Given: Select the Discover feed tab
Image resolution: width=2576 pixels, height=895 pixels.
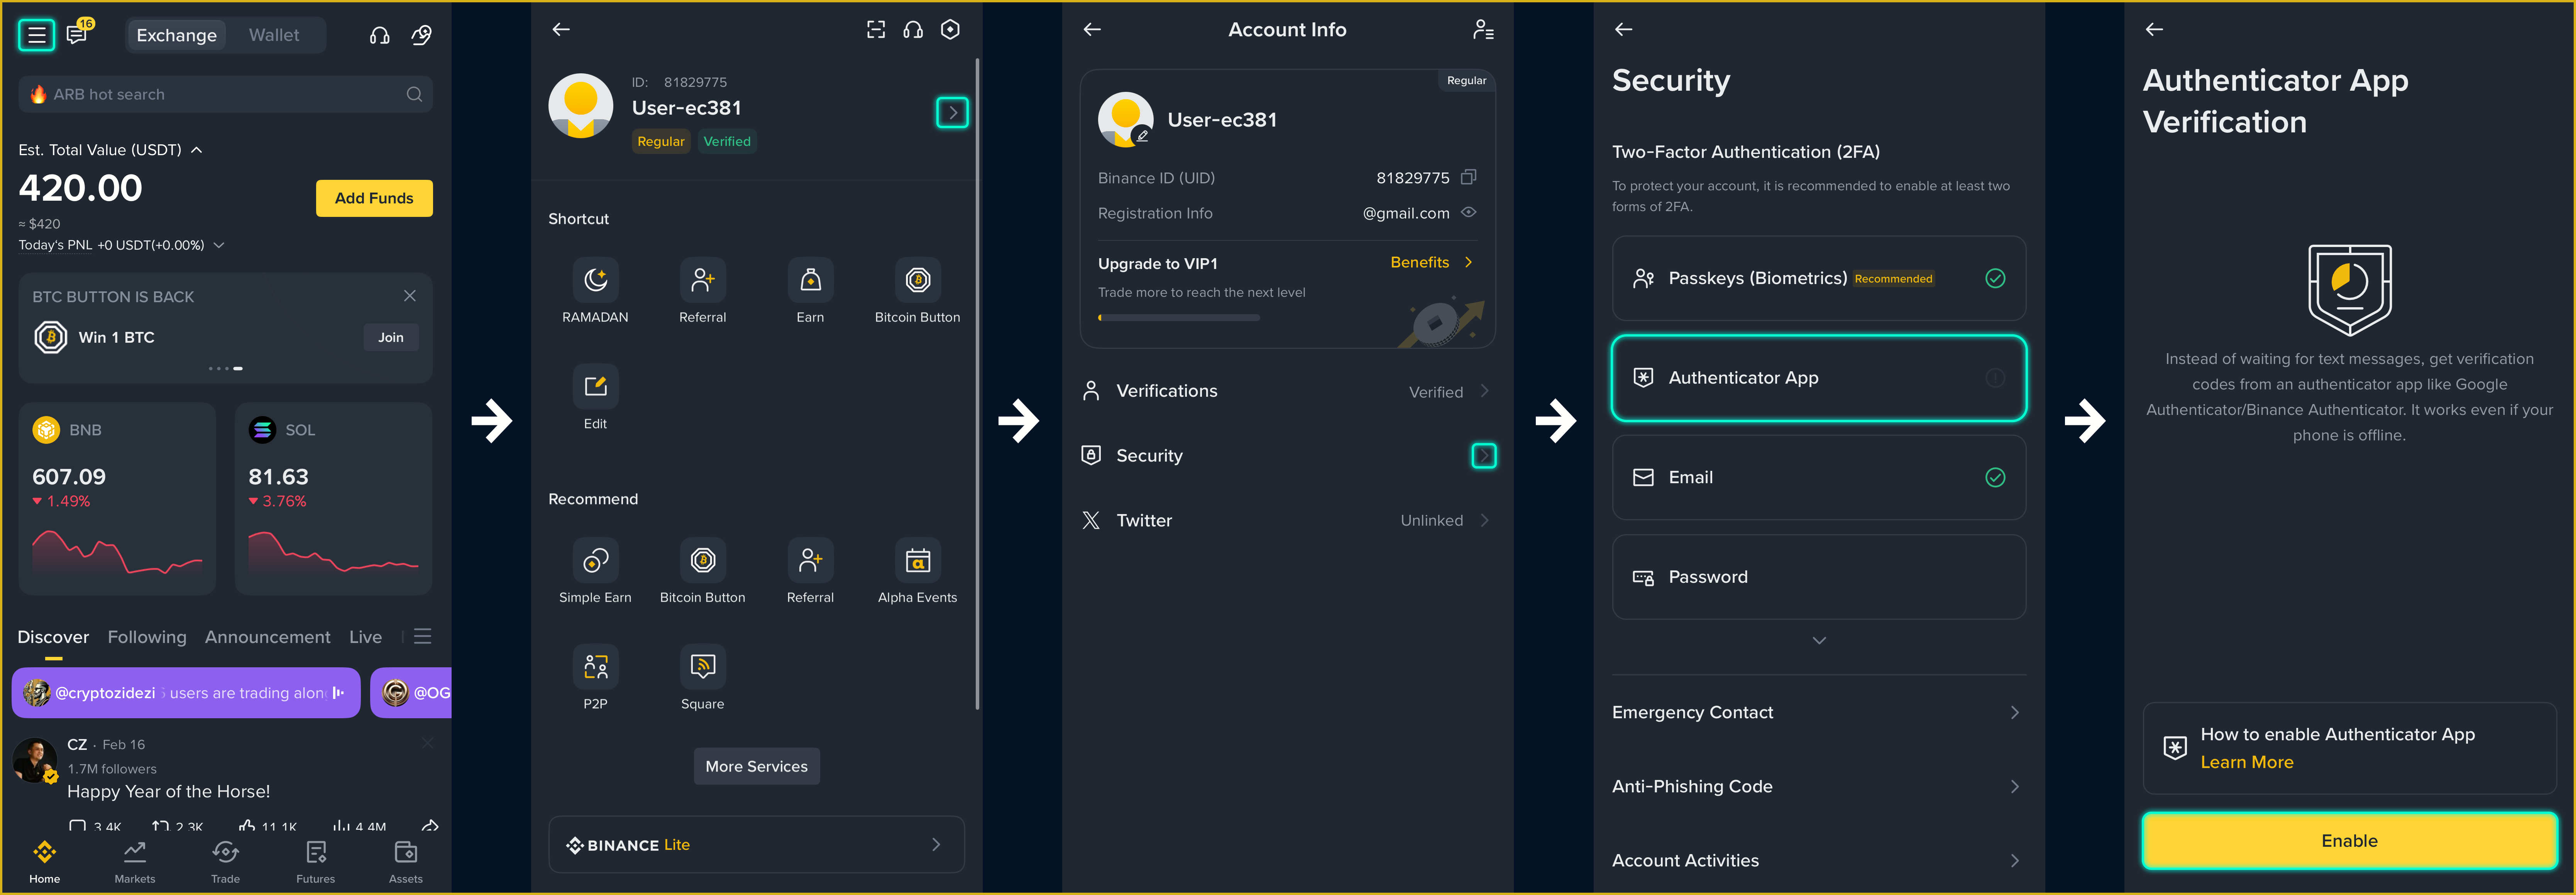Looking at the screenshot, I should pyautogui.click(x=53, y=638).
